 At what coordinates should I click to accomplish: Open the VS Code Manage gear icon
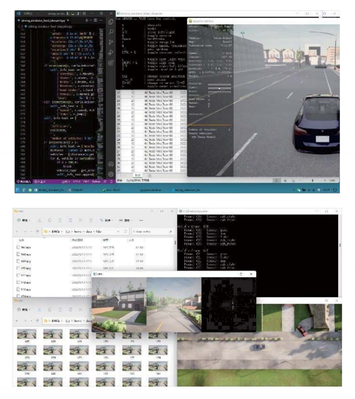[x=111, y=174]
